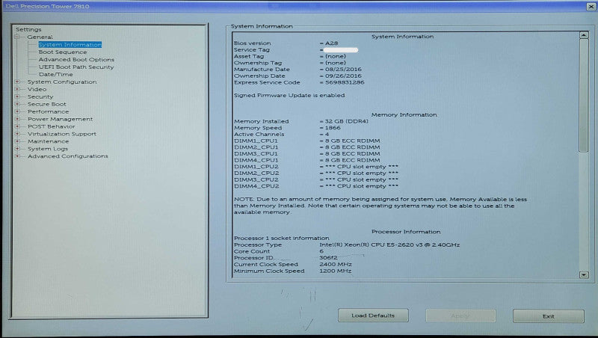Click Memory Installed 32 GB (DDR4)
598x338 pixels.
pos(346,121)
